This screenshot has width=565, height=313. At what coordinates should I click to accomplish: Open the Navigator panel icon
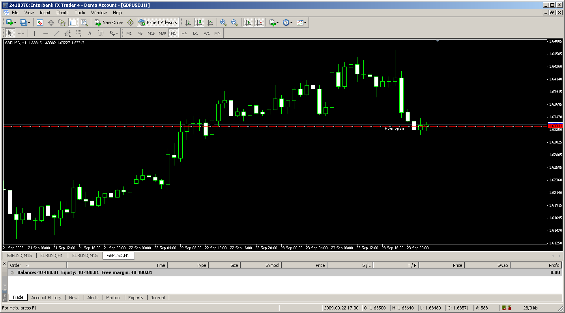(62, 22)
